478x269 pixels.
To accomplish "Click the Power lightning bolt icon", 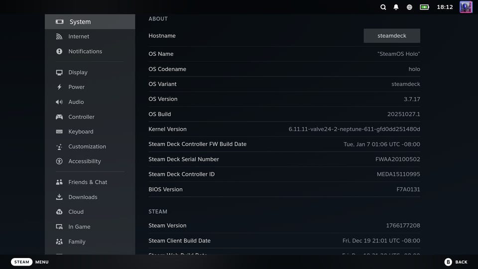I will click(x=59, y=87).
